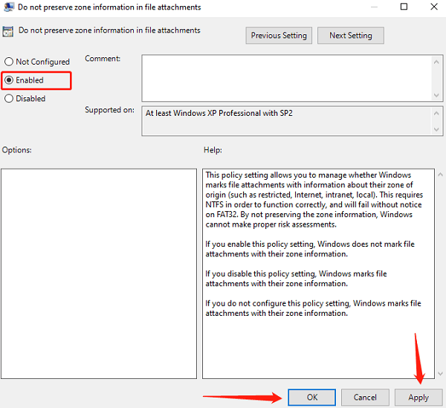446x408 pixels.
Task: Click inside the empty Options pane
Action: coord(99,273)
